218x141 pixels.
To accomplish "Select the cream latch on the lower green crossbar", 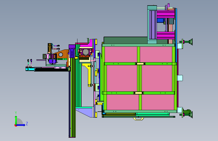I will (x=139, y=93).
